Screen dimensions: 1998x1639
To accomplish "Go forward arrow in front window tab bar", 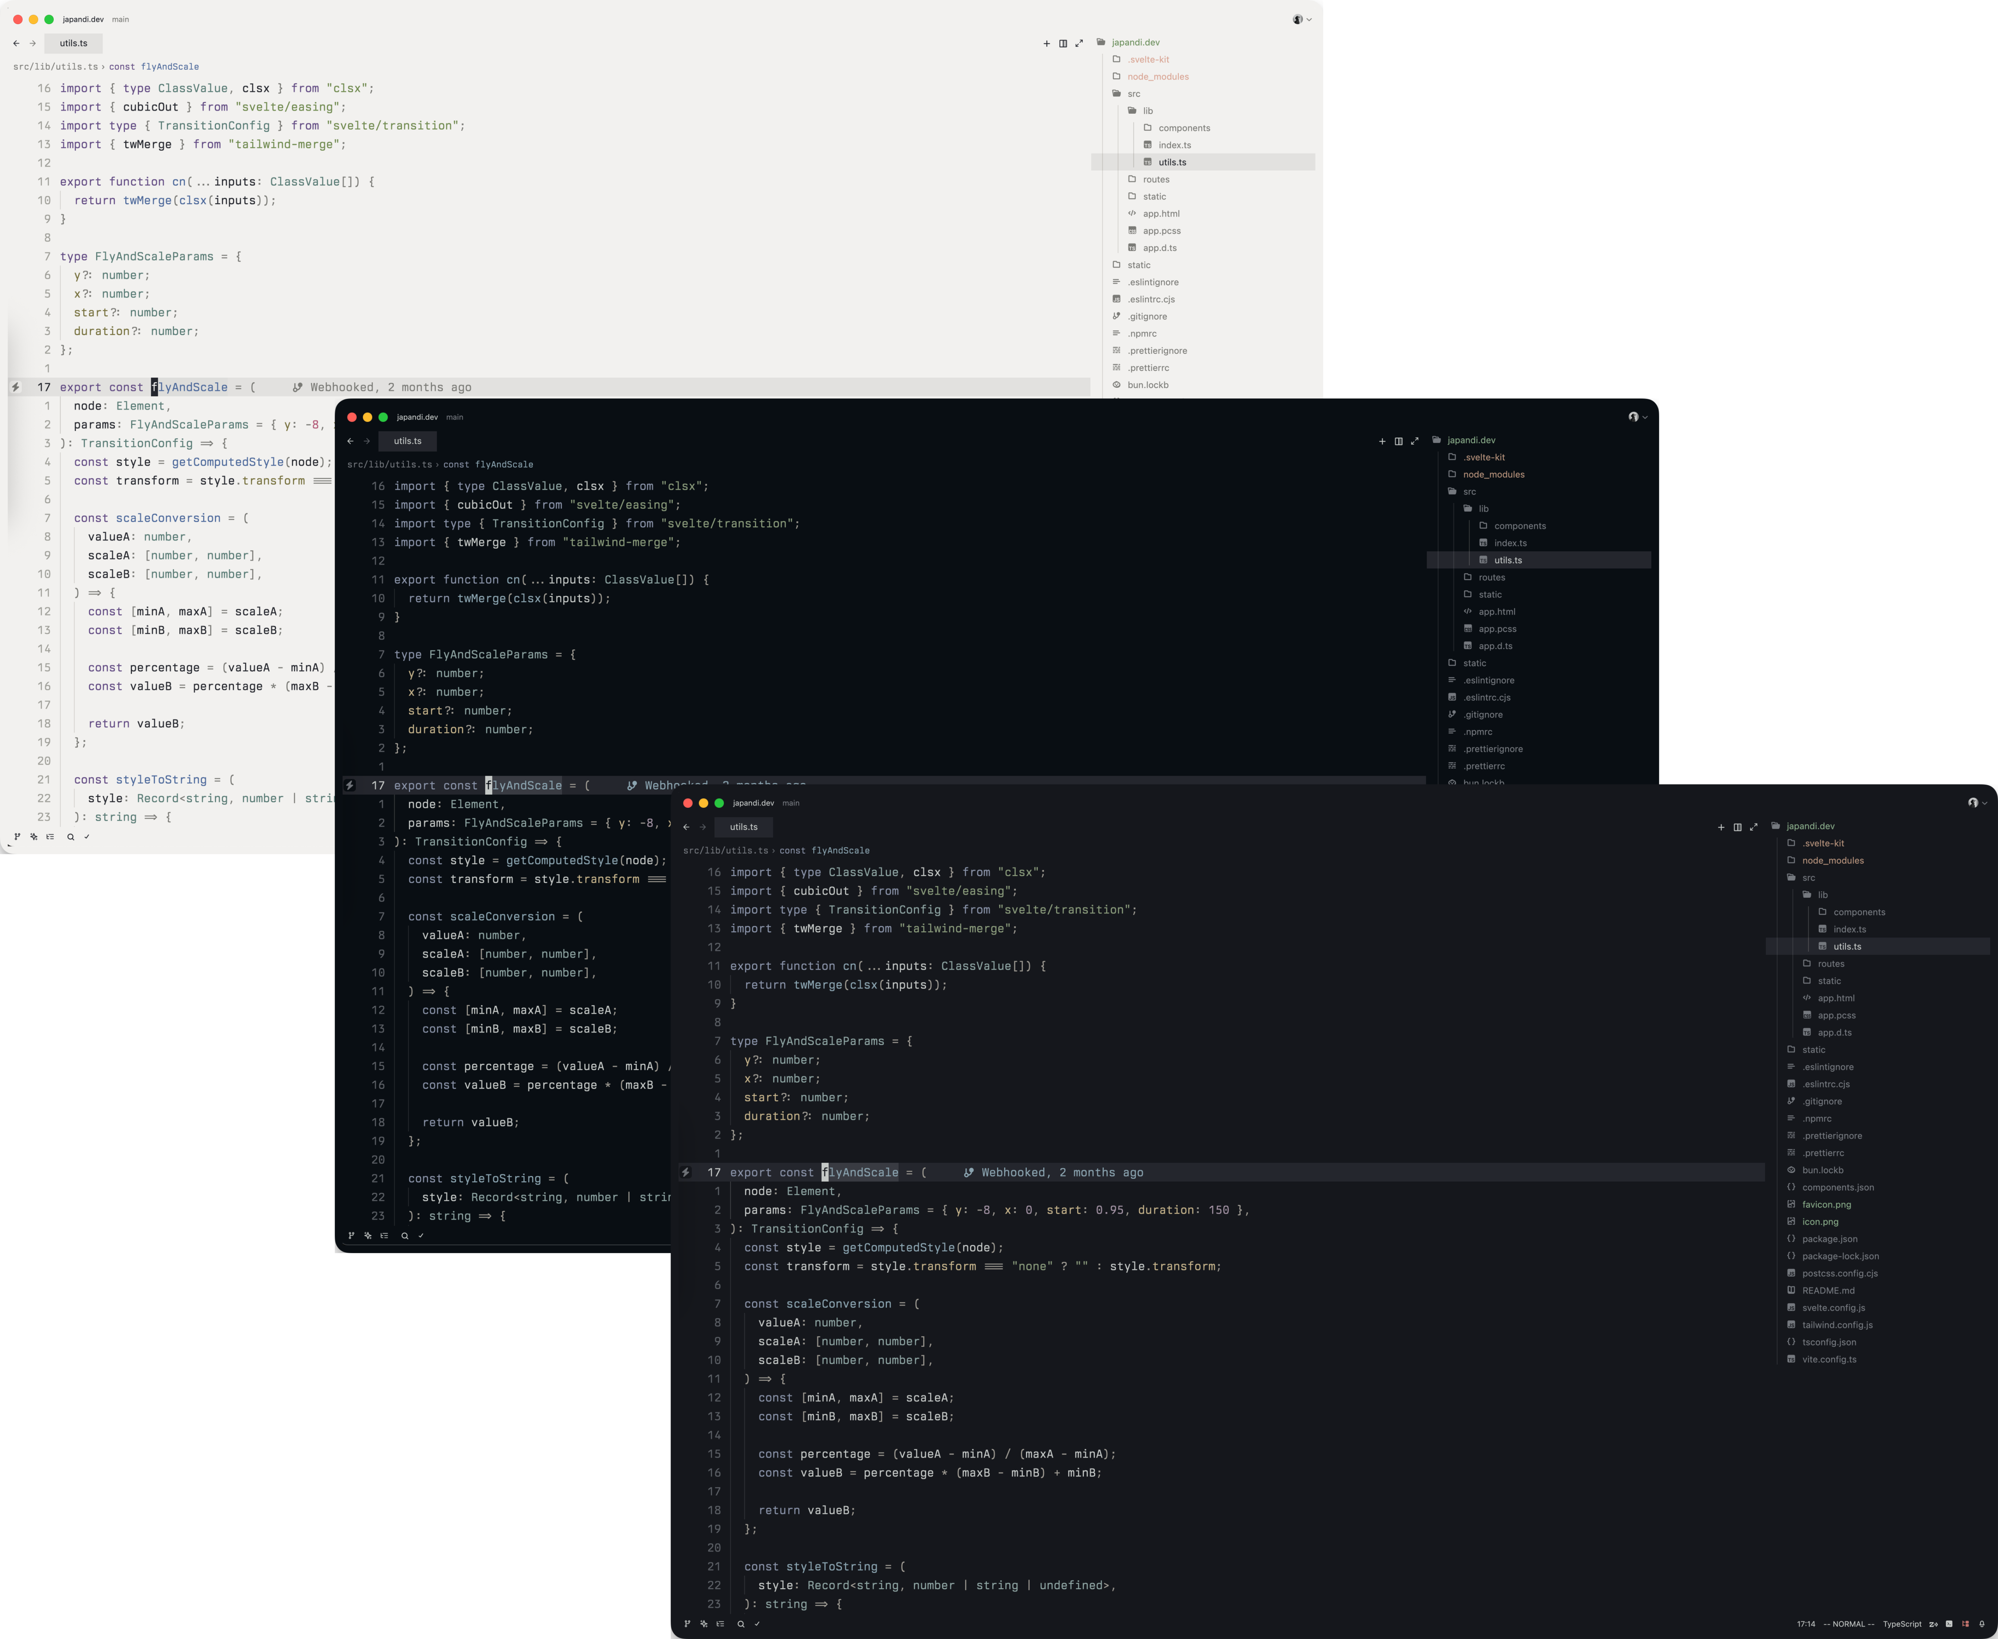I will 702,827.
